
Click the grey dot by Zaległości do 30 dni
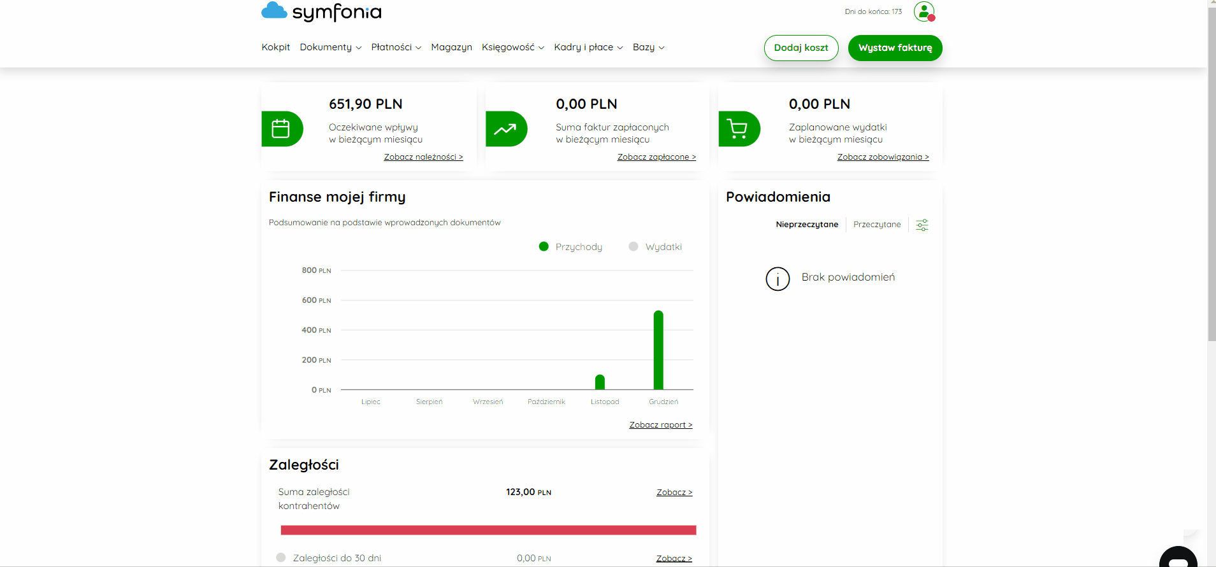[281, 557]
